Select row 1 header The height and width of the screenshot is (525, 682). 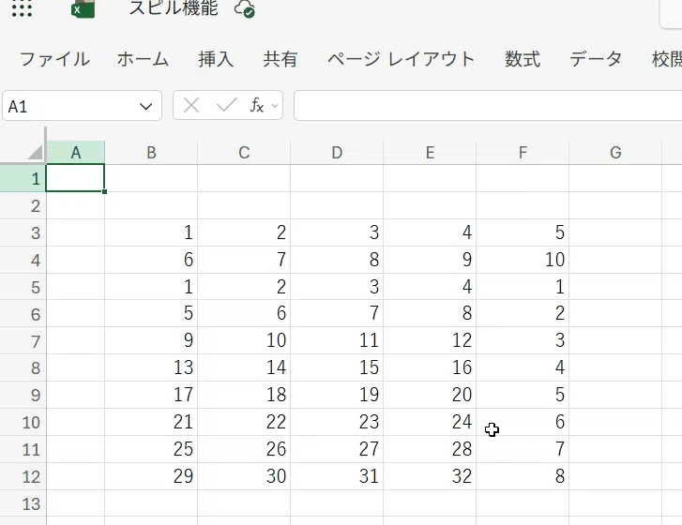[x=23, y=178]
